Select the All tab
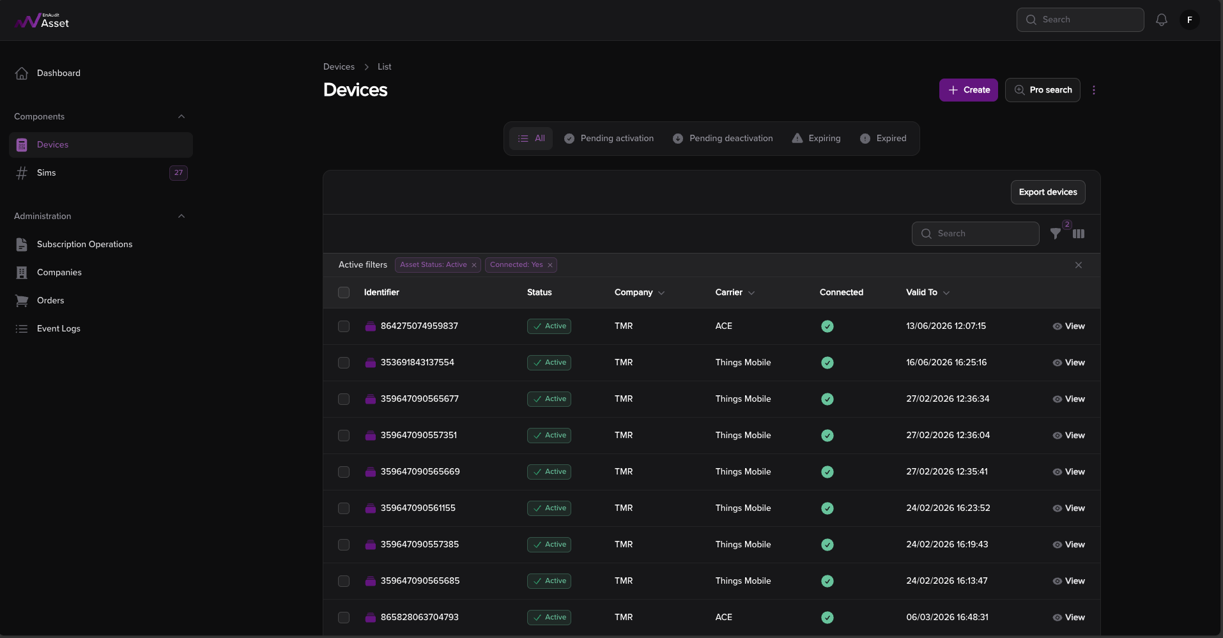Screen dimensions: 1223x638 tap(531, 139)
